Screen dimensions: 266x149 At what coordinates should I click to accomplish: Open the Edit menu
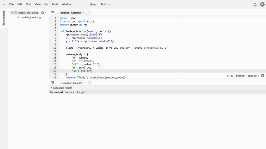click(x=20, y=4)
